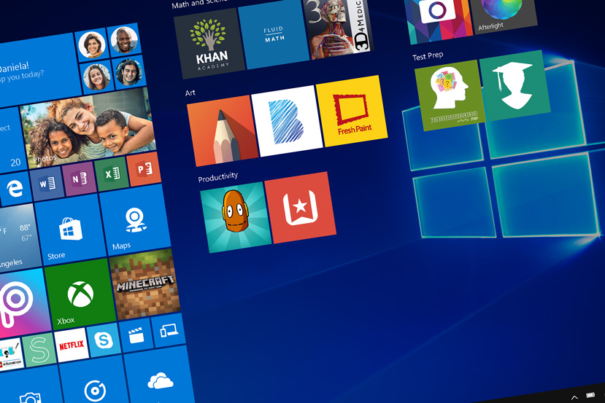The image size is (605, 403).
Task: Launch Microsoft Edge from its tile
Action: [x=15, y=189]
